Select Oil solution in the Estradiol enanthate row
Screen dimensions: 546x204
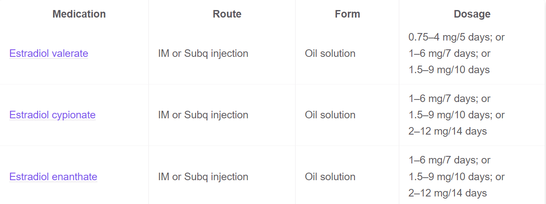[x=330, y=177]
